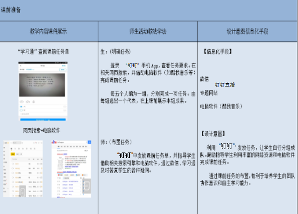Tick the first song row checkbox in the music list
This screenshot has height=214, width=298.
click(x=13, y=163)
